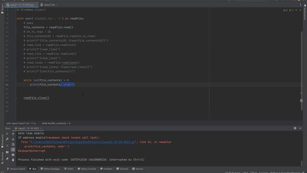Go to previous highlighted error arrow
307x173 pixels.
[x=296, y=10]
